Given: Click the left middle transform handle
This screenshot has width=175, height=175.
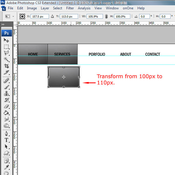Looking at the screenshot, I should tap(48, 77).
